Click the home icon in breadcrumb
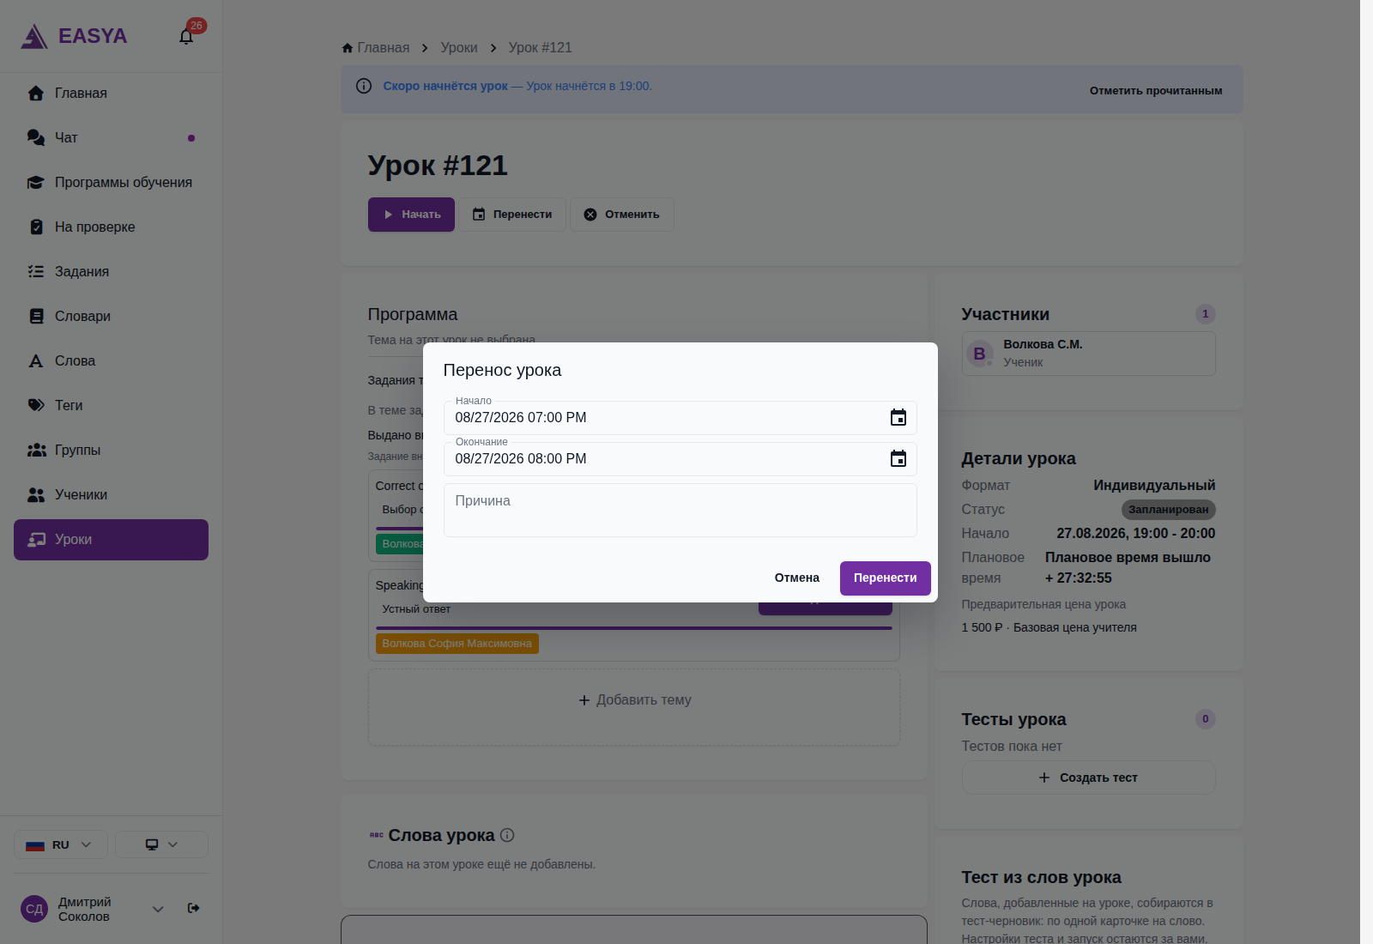The width and height of the screenshot is (1373, 944). [x=348, y=48]
